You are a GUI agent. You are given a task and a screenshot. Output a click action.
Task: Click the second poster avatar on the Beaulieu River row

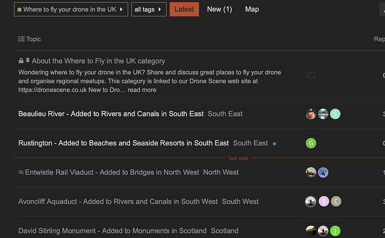tap(323, 114)
